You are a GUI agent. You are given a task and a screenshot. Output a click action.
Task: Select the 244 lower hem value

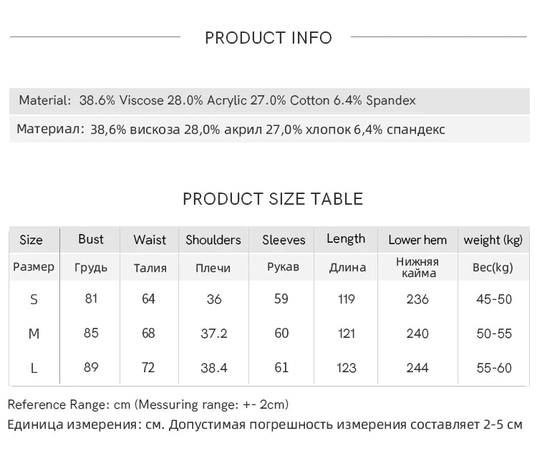pos(417,368)
